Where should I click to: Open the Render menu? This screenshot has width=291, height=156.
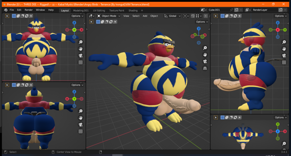pos(29,10)
